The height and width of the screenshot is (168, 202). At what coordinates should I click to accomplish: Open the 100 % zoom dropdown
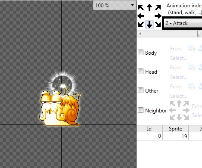click(115, 6)
